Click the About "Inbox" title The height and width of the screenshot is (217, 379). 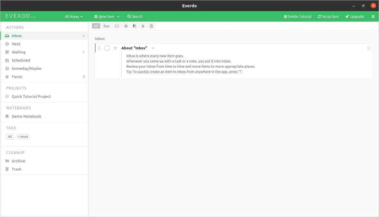point(134,48)
